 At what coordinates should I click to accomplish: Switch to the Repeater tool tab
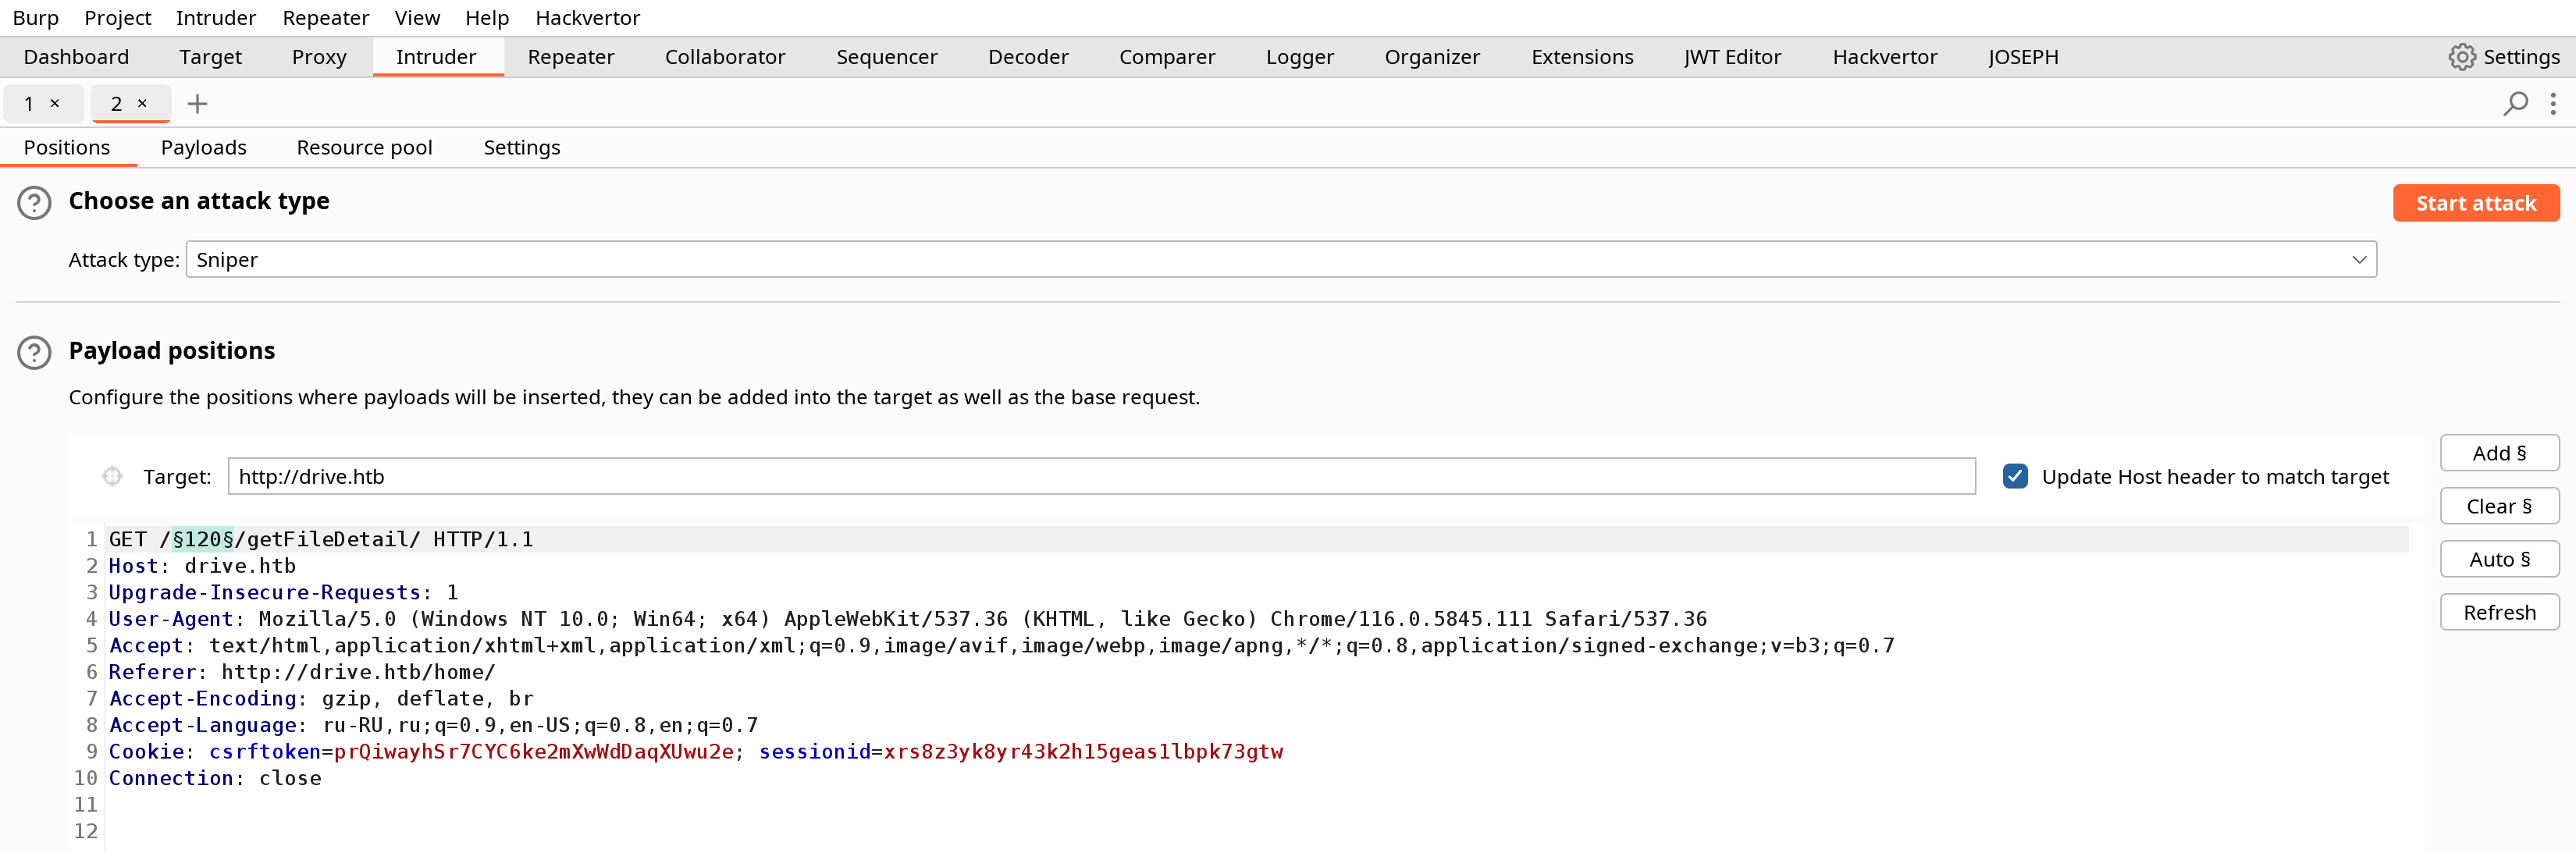(571, 57)
